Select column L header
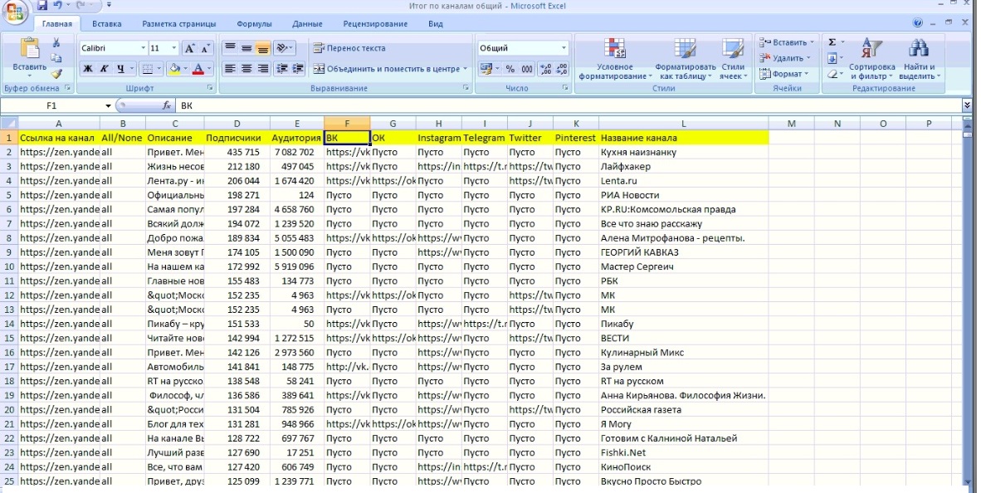The height and width of the screenshot is (493, 981). (683, 123)
